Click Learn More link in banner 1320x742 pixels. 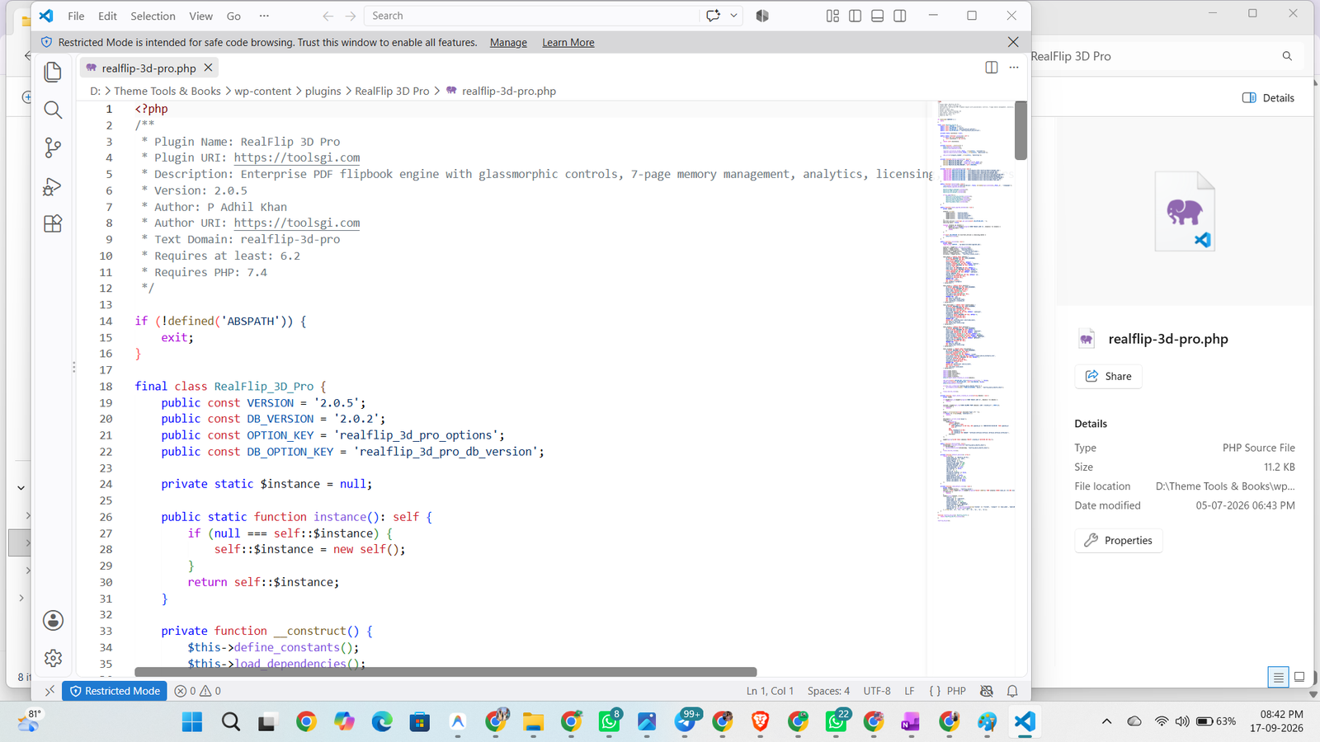click(568, 42)
